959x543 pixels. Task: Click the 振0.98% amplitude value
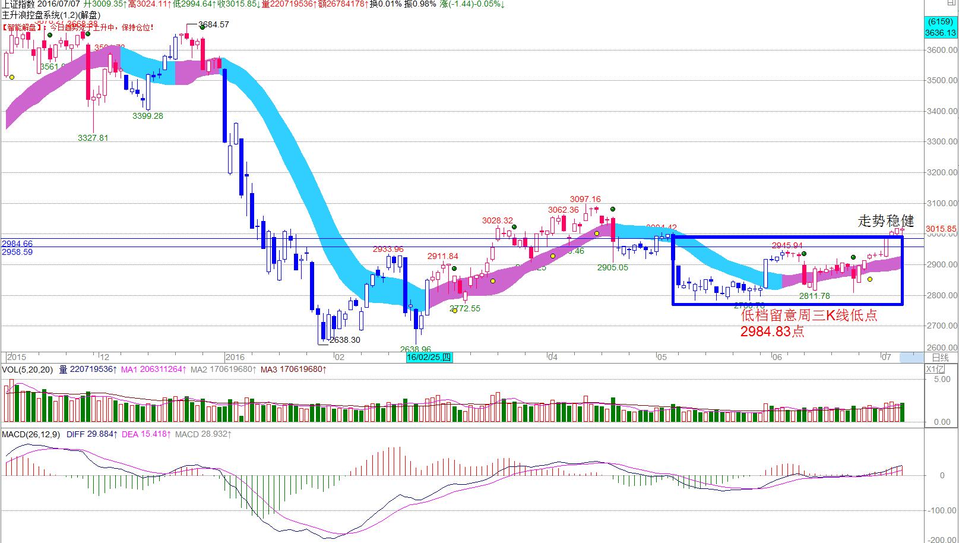pyautogui.click(x=420, y=4)
